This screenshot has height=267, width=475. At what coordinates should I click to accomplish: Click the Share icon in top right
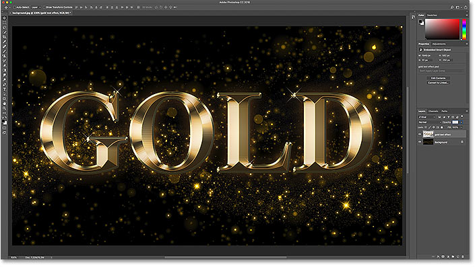(x=466, y=7)
